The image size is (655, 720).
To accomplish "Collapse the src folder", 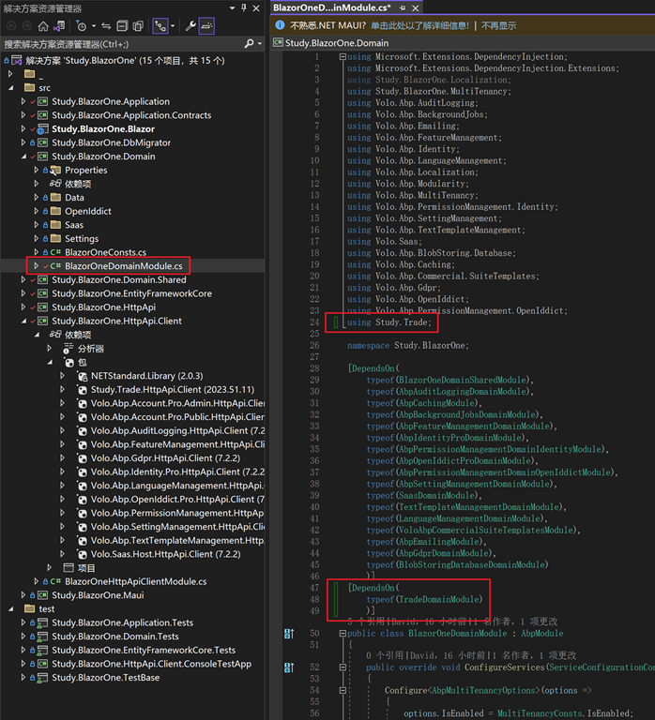I will click(x=10, y=88).
